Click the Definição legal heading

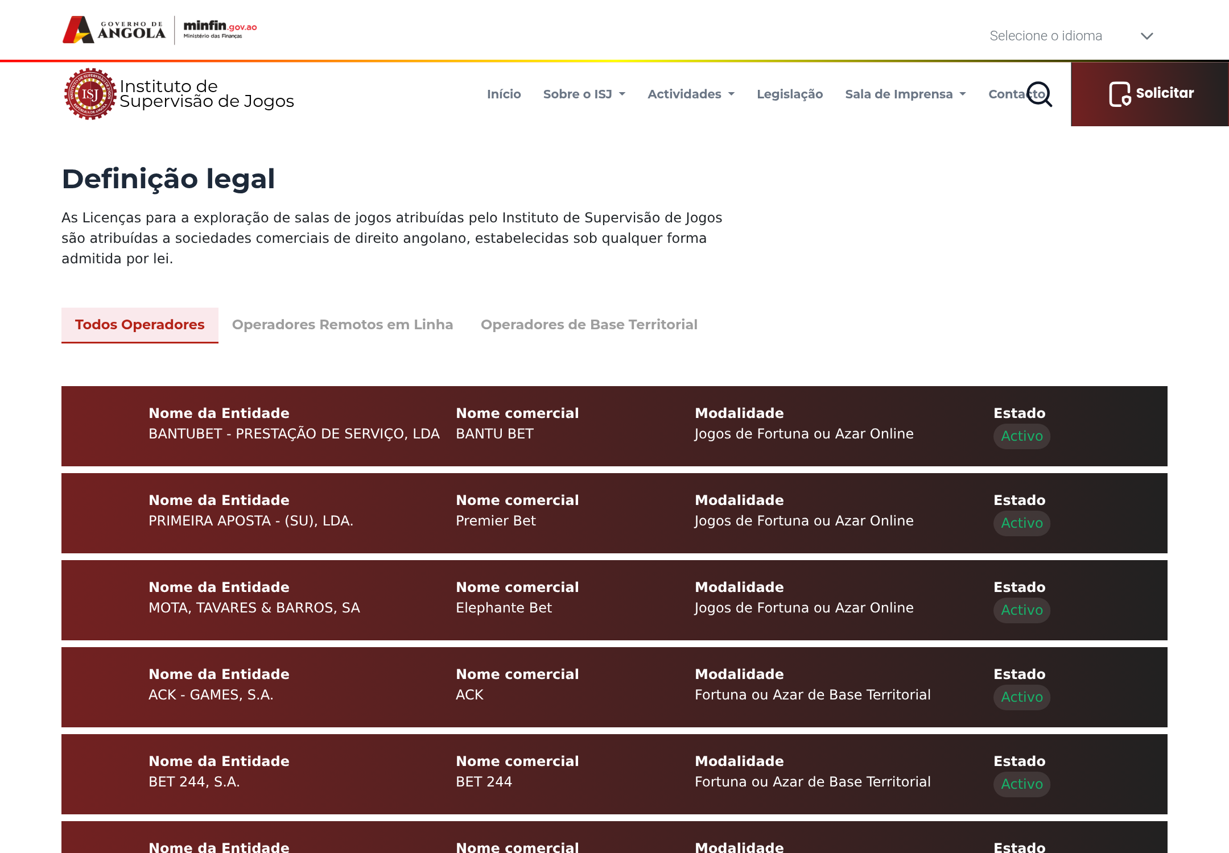point(168,179)
